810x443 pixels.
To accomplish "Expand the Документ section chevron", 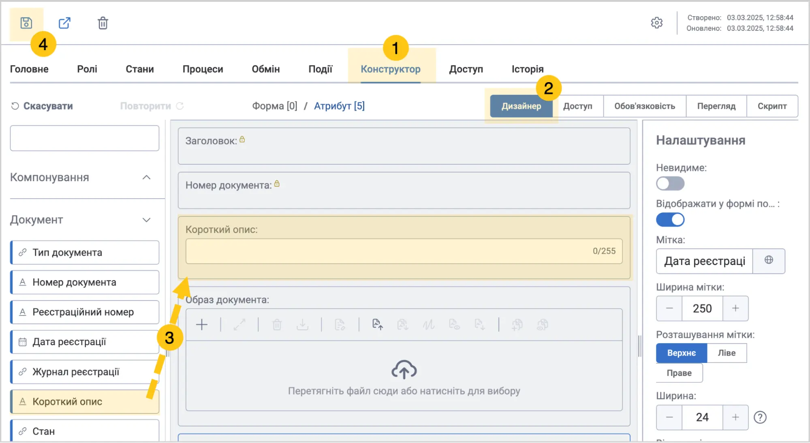I will [147, 220].
